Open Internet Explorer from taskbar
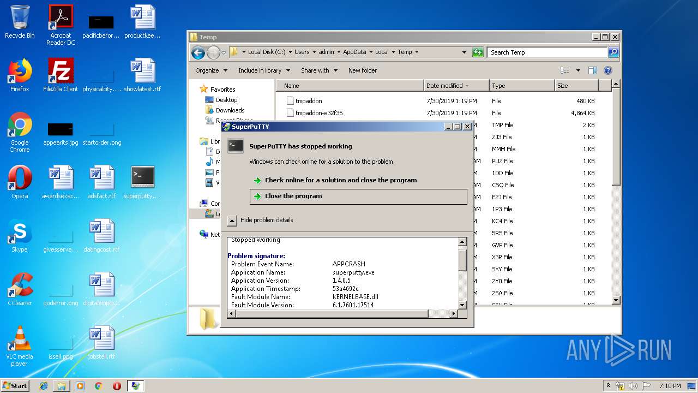 click(x=44, y=386)
